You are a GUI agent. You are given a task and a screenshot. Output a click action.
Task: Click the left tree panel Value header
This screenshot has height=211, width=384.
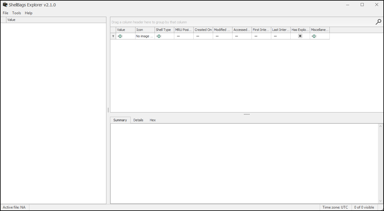pyautogui.click(x=56, y=20)
